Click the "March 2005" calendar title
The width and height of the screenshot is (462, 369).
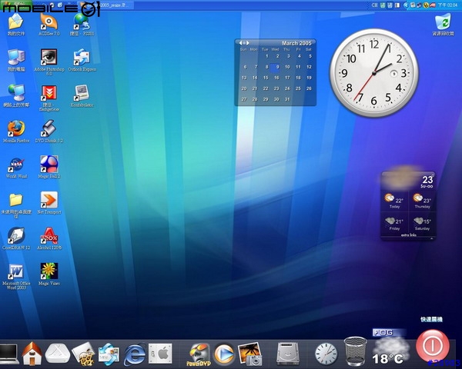(x=296, y=43)
